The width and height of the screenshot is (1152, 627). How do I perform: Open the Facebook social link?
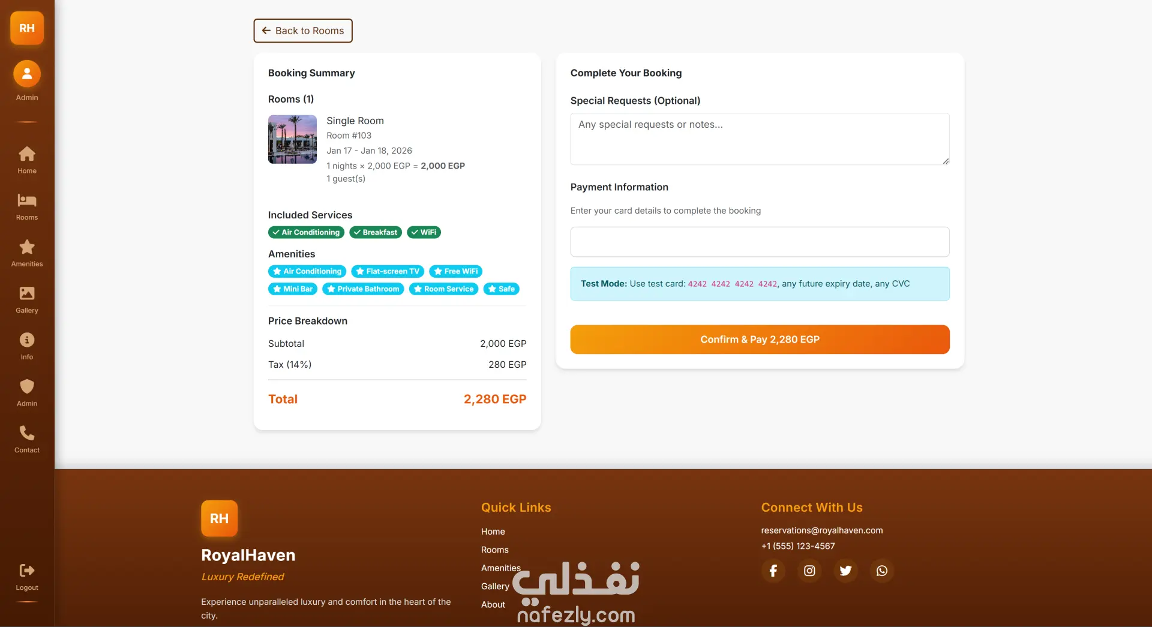(x=773, y=571)
